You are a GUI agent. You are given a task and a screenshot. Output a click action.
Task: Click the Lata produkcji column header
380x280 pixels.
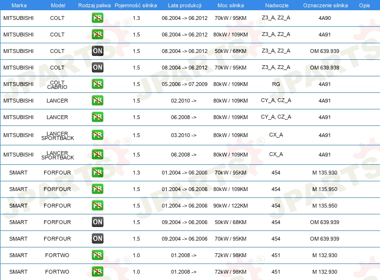click(x=185, y=5)
